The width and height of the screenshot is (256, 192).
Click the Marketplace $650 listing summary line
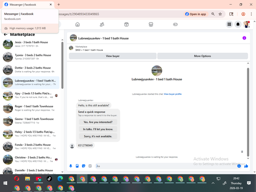89,50
